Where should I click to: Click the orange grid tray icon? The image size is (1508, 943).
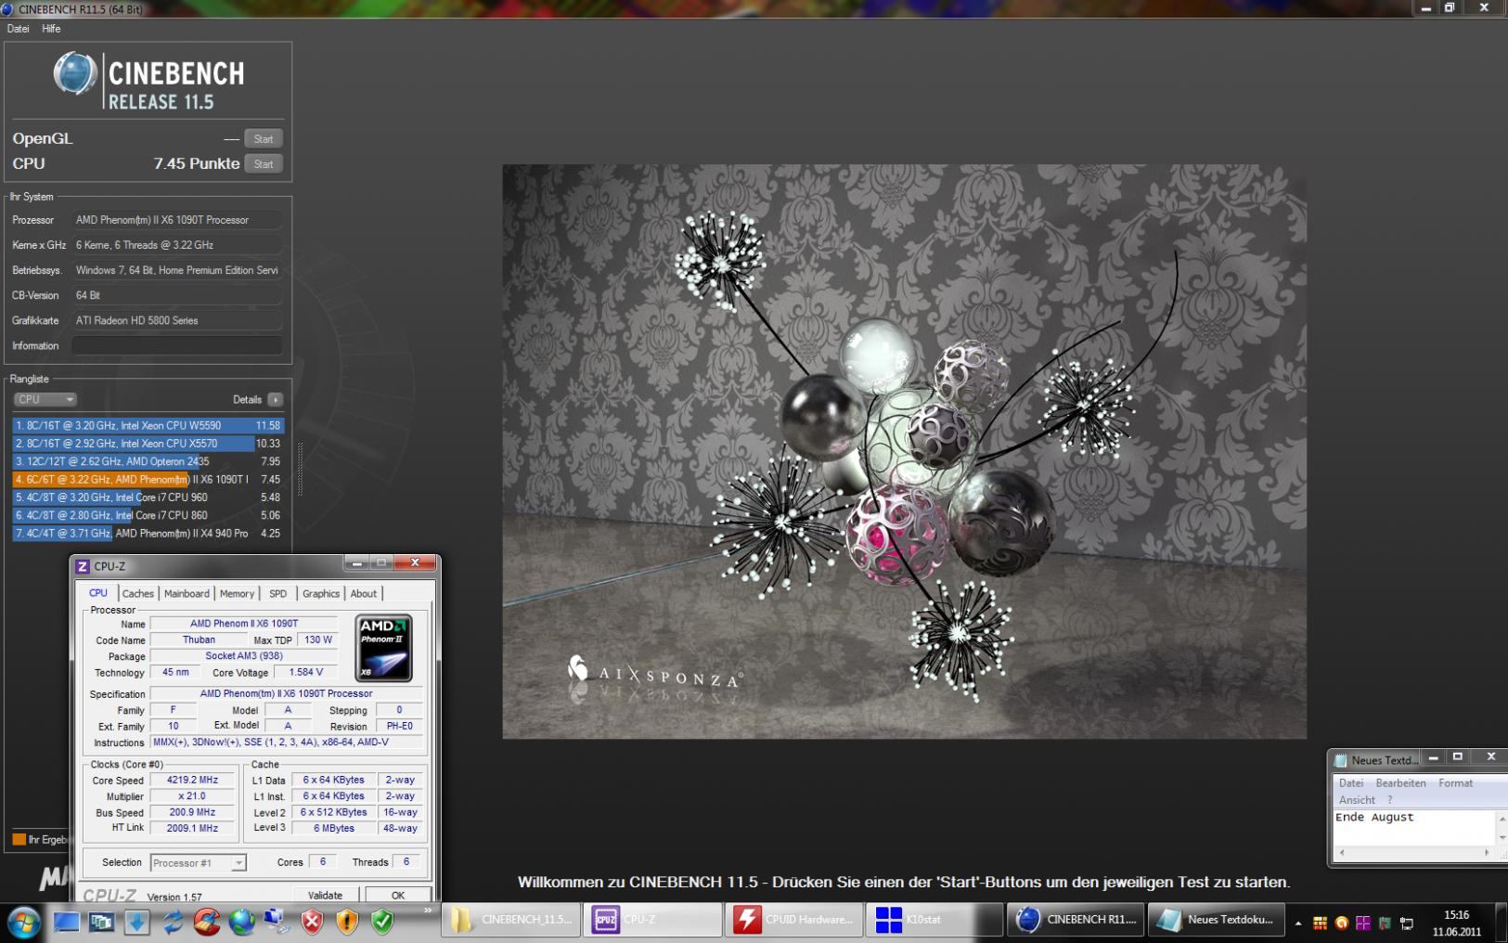[1320, 924]
